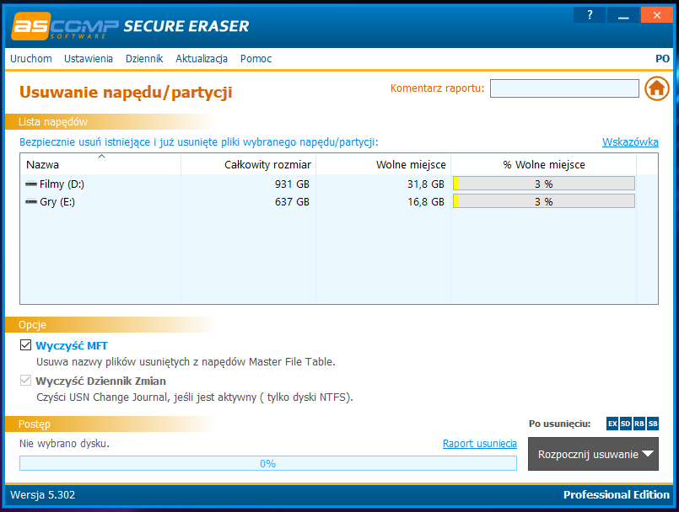The image size is (679, 512).
Task: Toggle the Wyczyść Dziennik Zmian checkbox
Action: point(25,381)
